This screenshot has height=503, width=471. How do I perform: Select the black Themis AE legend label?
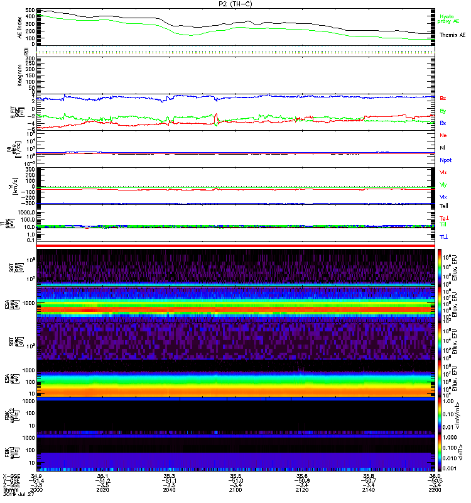(452, 35)
